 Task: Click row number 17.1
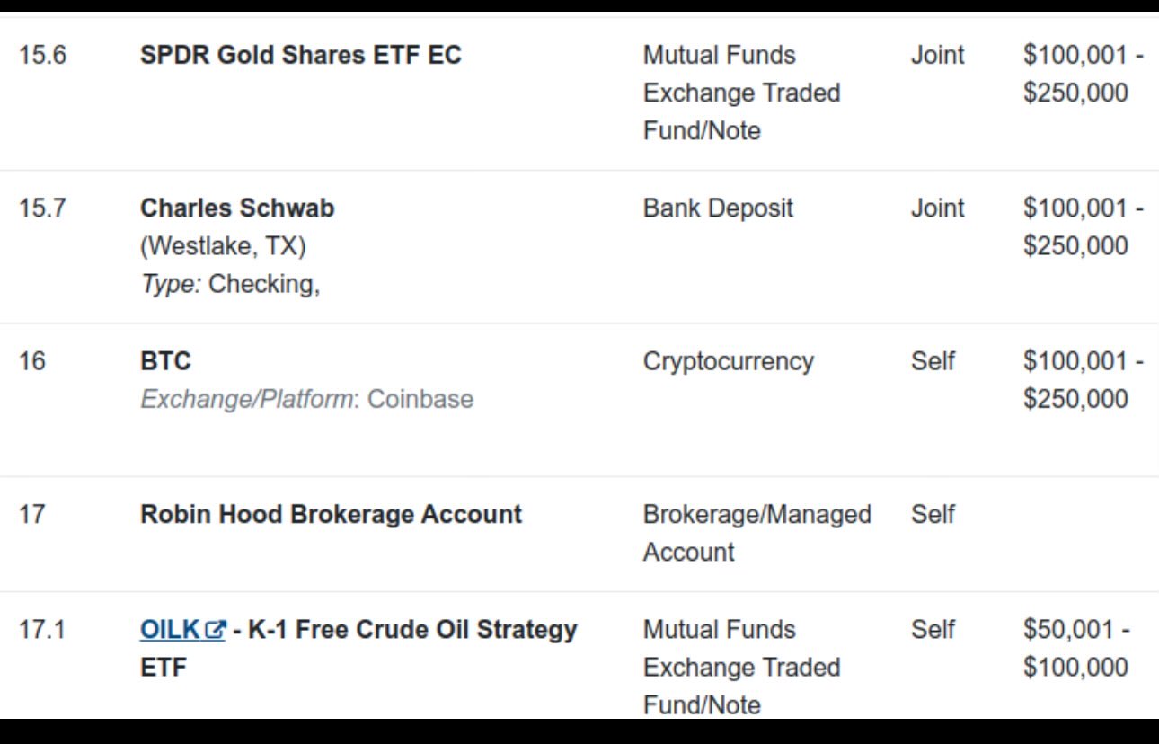point(41,630)
